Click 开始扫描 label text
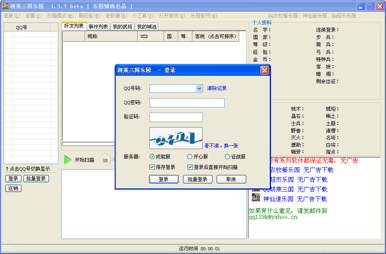386x254 pixels. (84, 160)
